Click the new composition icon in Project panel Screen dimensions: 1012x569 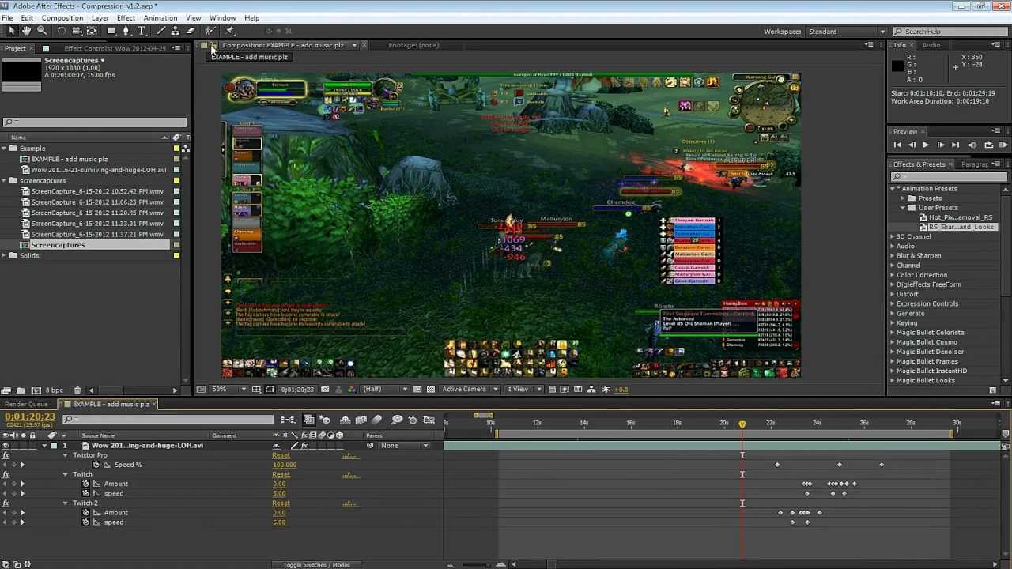click(x=36, y=390)
